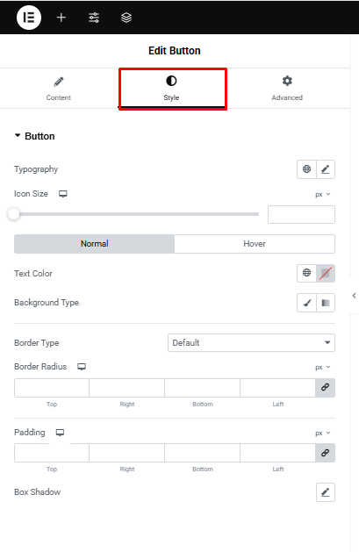Collapse the Button section

[34, 136]
